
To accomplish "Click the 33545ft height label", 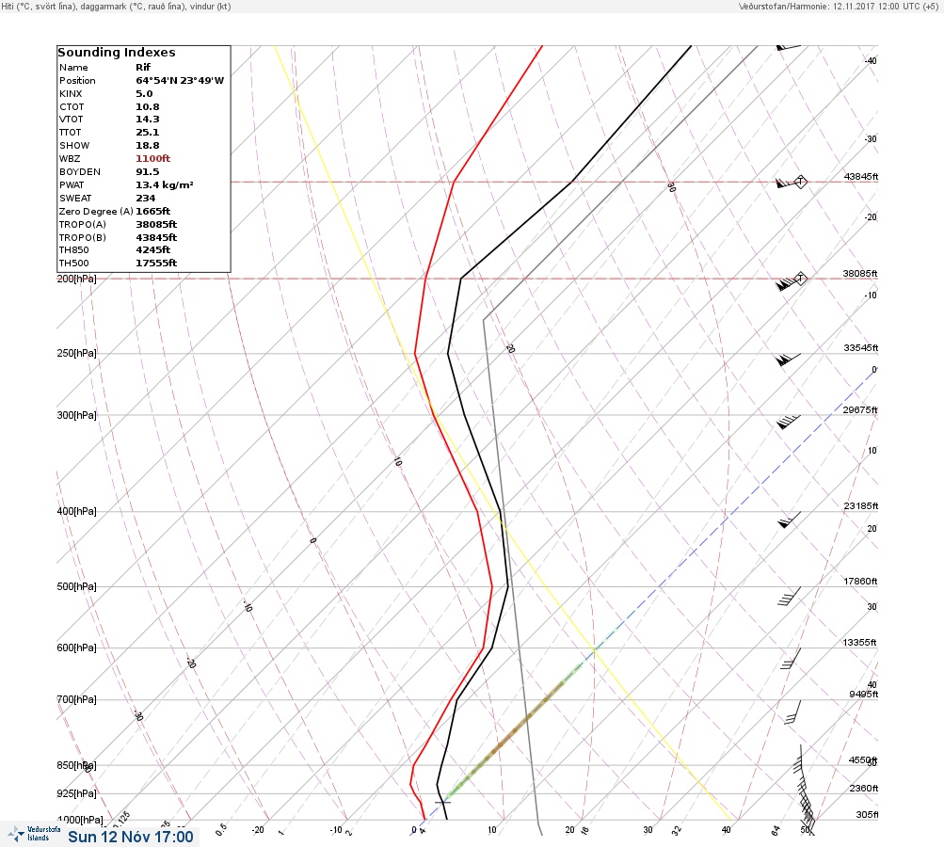I will point(861,348).
